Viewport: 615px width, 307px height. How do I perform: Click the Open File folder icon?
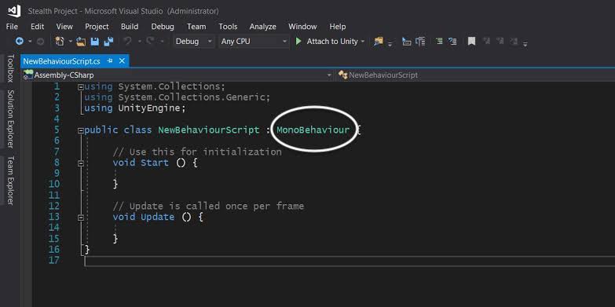tap(81, 41)
